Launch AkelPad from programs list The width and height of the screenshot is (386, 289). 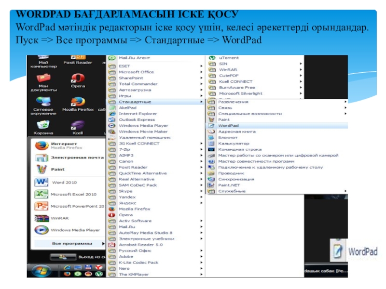[155, 107]
